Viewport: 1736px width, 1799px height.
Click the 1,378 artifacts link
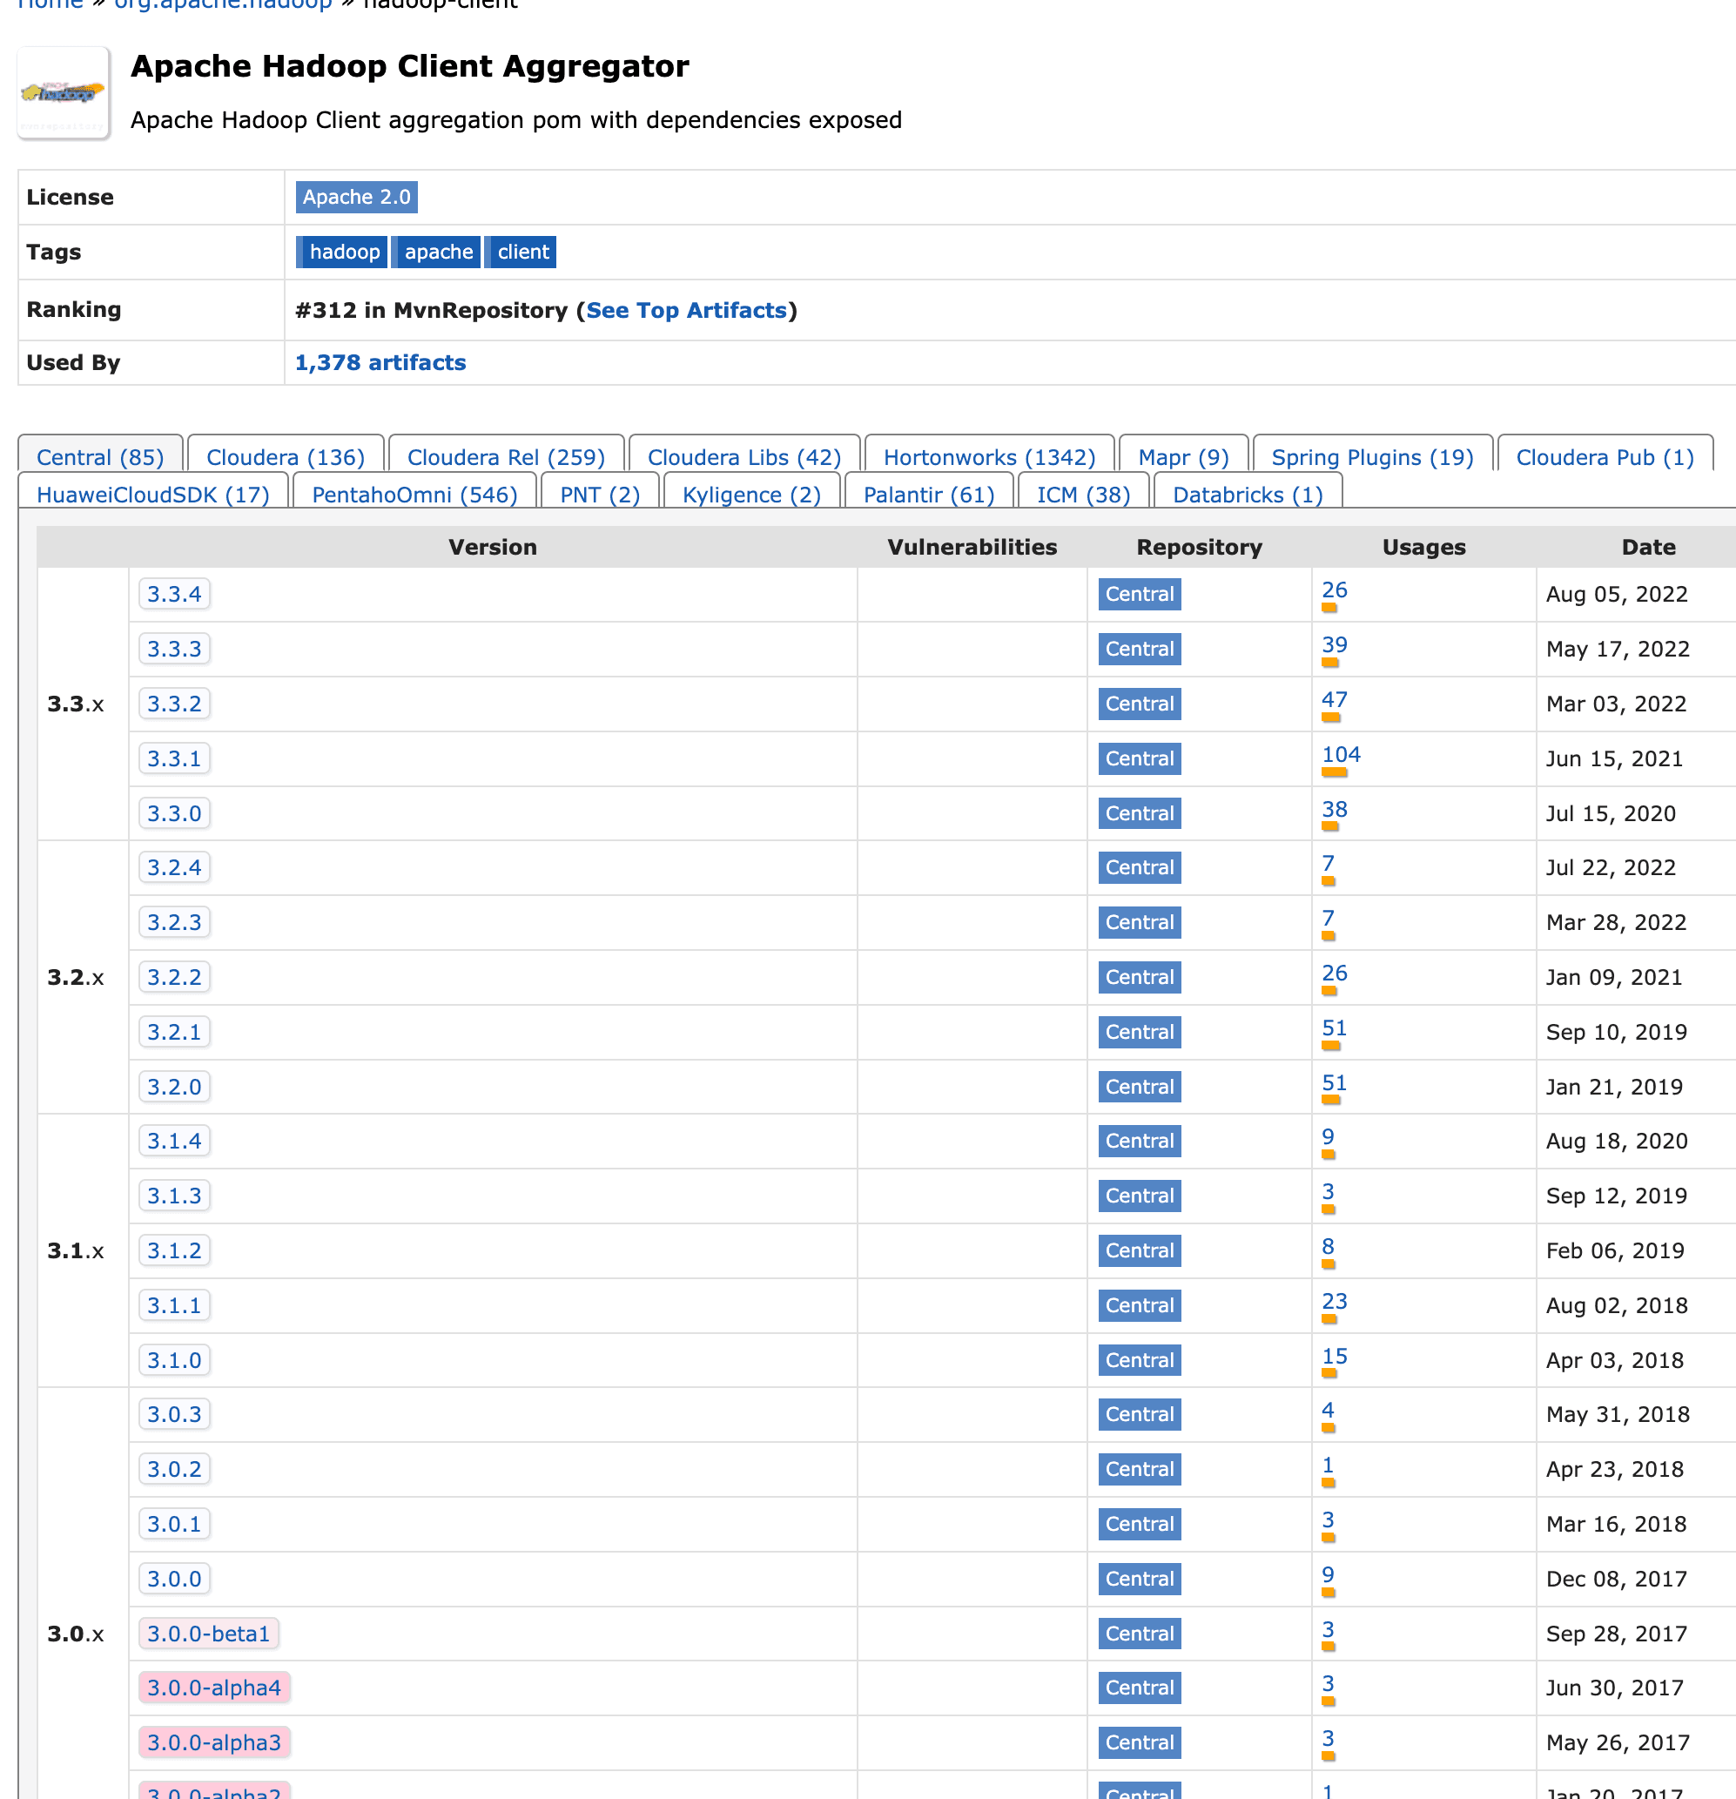pos(379,361)
